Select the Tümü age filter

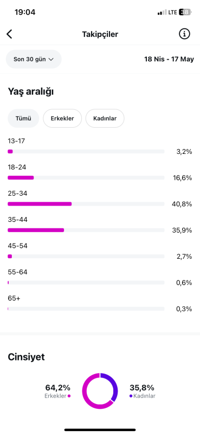point(23,119)
